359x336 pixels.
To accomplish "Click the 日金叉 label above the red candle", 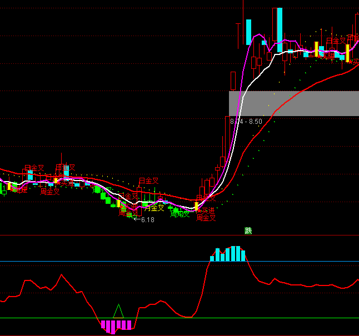I will pyautogui.click(x=148, y=180).
